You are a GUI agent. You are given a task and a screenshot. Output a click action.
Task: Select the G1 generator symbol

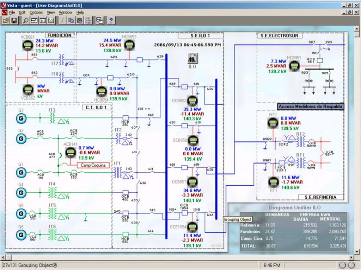pyautogui.click(x=21, y=172)
